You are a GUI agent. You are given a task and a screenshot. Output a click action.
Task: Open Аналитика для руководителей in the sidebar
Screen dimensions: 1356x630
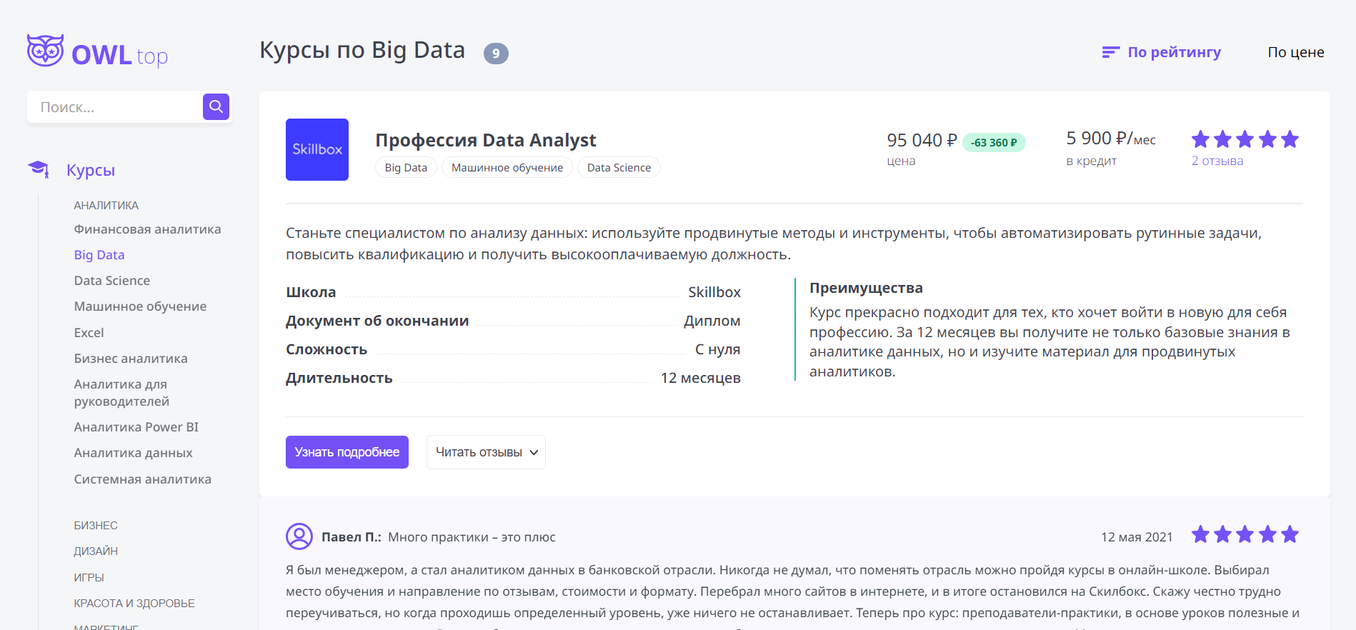click(121, 393)
